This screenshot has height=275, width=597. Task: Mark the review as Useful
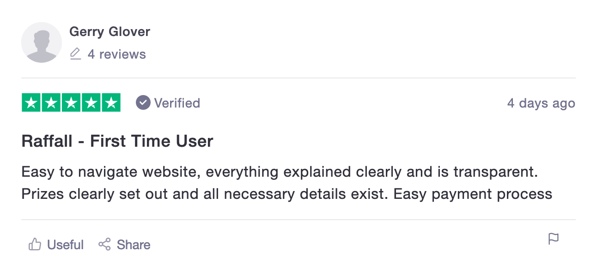[x=65, y=245]
